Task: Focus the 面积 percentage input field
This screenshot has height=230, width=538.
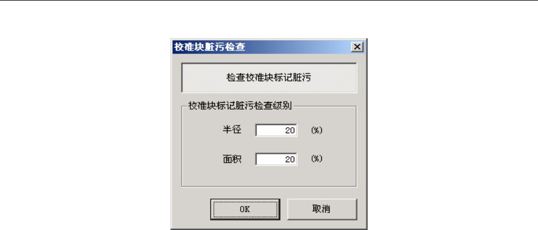Action: 276,159
